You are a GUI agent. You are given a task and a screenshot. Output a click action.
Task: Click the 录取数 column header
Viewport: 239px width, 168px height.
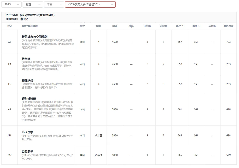coord(164,26)
